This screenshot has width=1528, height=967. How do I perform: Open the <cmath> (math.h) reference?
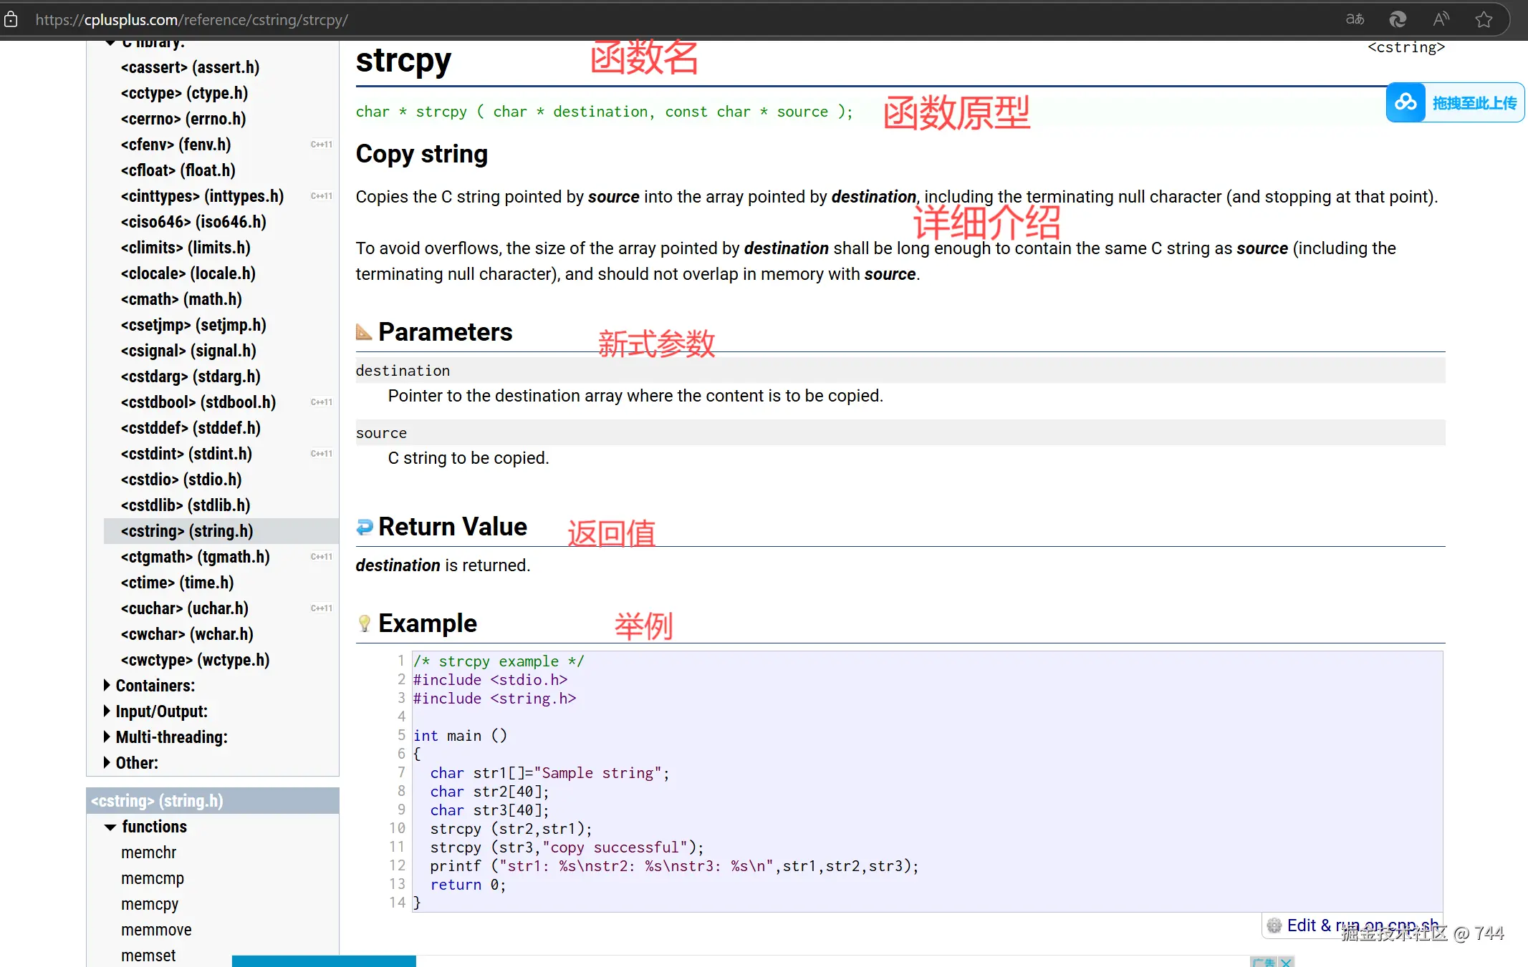(181, 299)
